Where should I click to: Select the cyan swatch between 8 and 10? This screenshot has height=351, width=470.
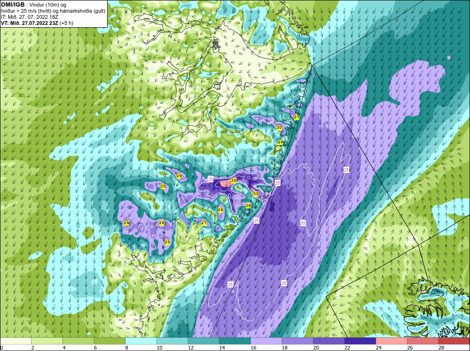click(x=141, y=341)
